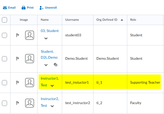Flag the student03 row
The width and height of the screenshot is (164, 114).
18,35
